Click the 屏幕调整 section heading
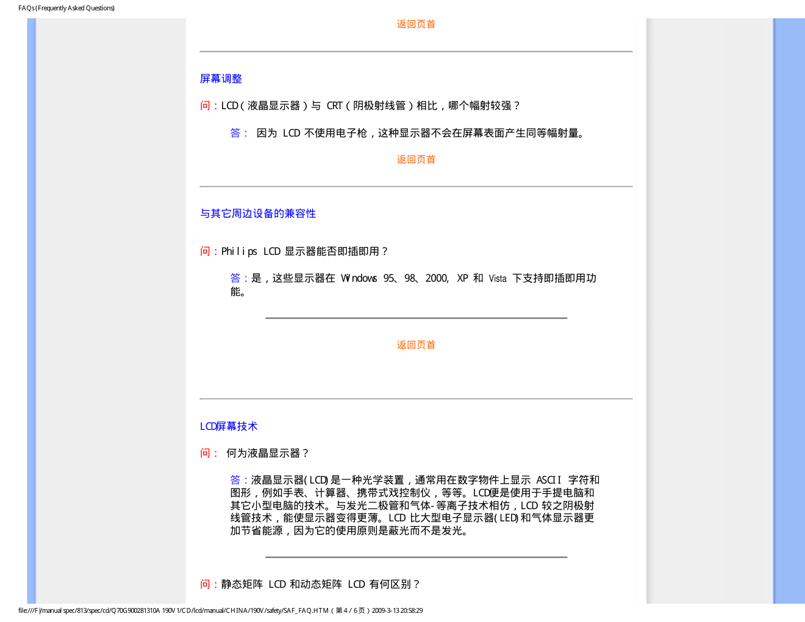Screen dimensions: 805x622 (x=221, y=79)
